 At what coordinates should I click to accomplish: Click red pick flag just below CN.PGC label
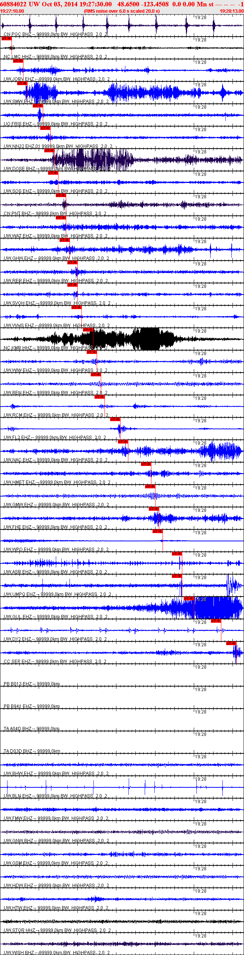pos(7,38)
